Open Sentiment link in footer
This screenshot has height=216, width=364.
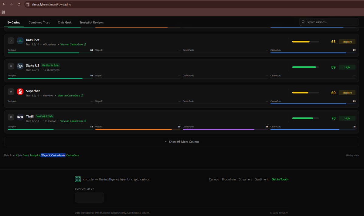(x=262, y=179)
